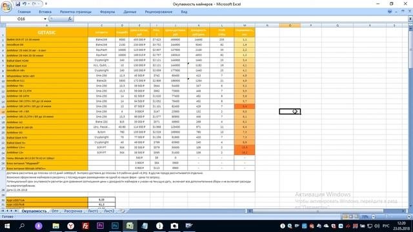Open Customize Quick Access Toolbar arrow
This screenshot has width=413, height=232.
46,4
